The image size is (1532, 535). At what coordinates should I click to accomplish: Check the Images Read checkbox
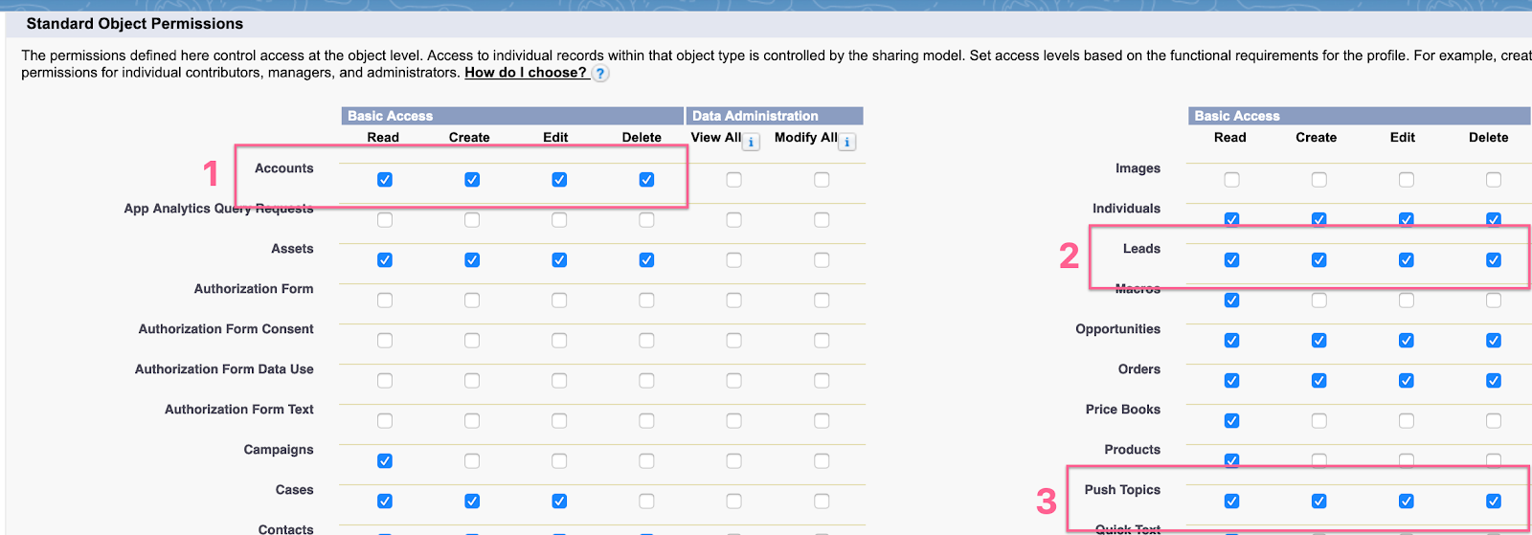(1231, 180)
